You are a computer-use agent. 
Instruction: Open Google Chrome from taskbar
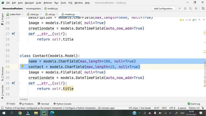tap(20, 113)
